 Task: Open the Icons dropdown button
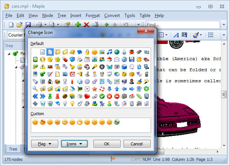point(74,144)
